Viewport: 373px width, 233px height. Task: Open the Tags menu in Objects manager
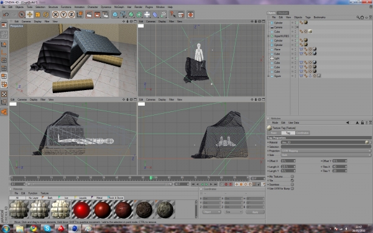click(308, 17)
